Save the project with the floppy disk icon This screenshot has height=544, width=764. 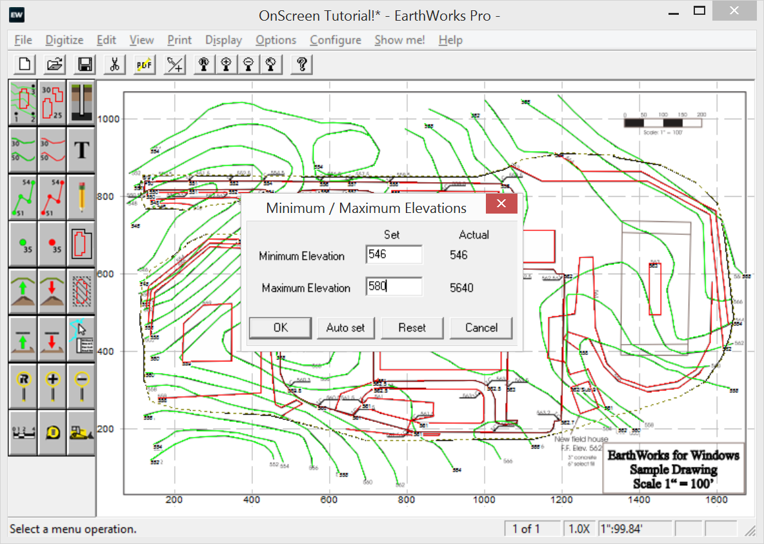[85, 65]
